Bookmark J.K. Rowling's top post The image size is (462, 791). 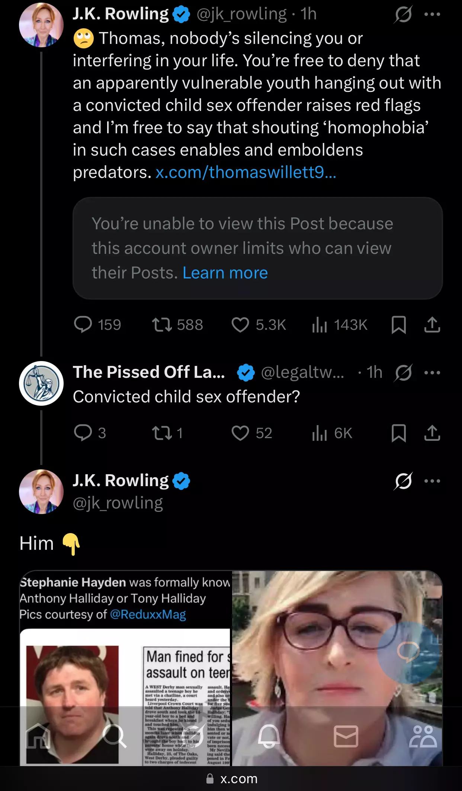(398, 325)
